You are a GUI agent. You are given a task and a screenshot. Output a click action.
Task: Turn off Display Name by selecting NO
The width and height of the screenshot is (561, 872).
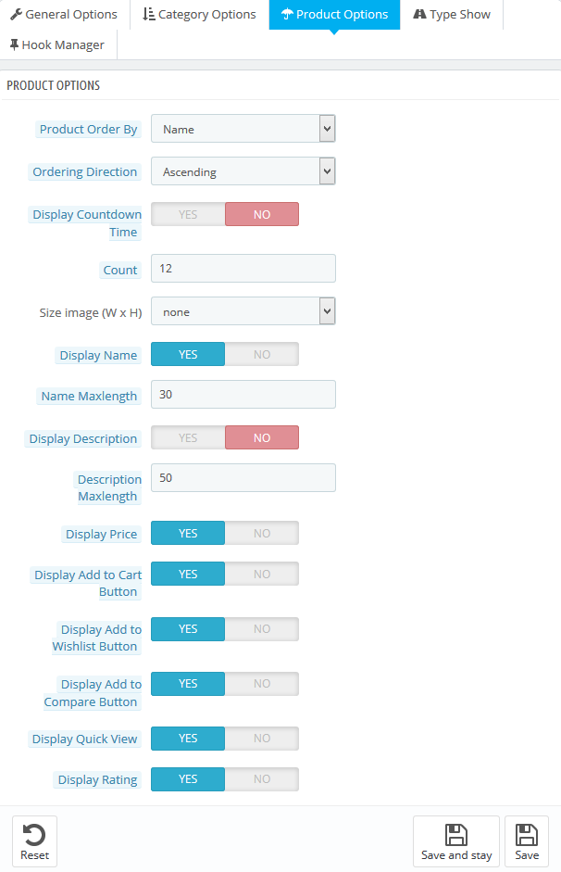point(262,354)
